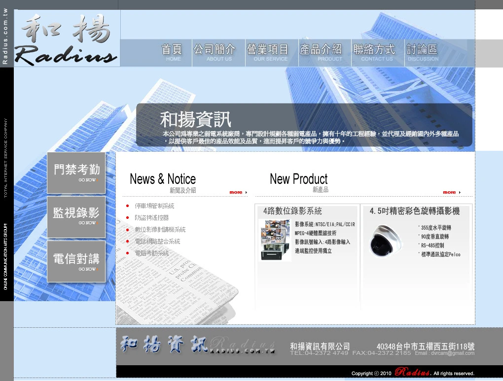This screenshot has height=381, width=503.
Task: Click the 電腦考勤系統 news entry
Action: click(151, 252)
